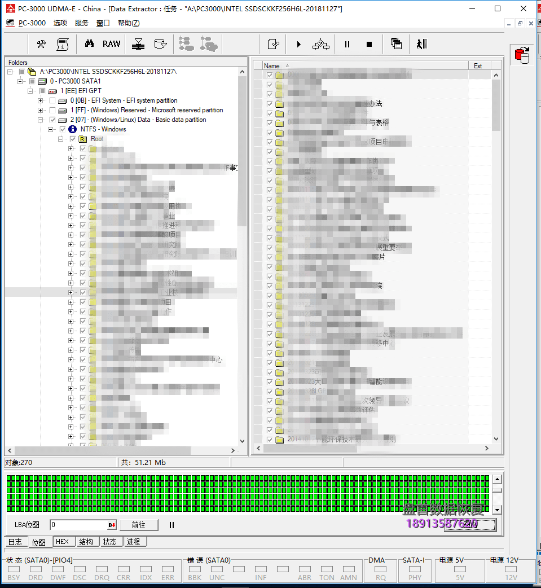541x588 pixels.
Task: Collapse the Root folder node
Action: (x=60, y=139)
